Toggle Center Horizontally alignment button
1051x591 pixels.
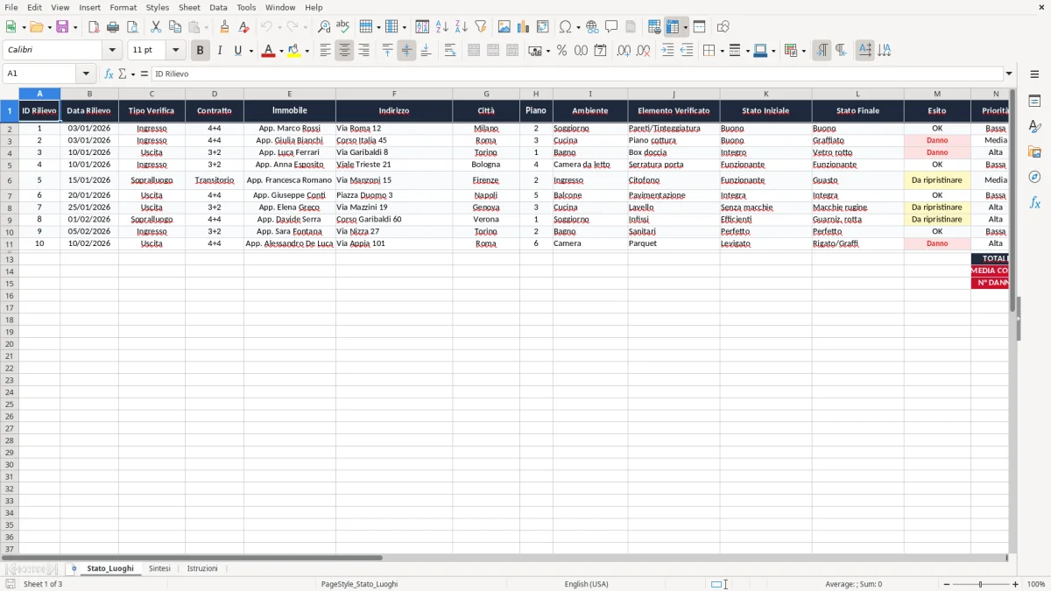click(x=344, y=51)
